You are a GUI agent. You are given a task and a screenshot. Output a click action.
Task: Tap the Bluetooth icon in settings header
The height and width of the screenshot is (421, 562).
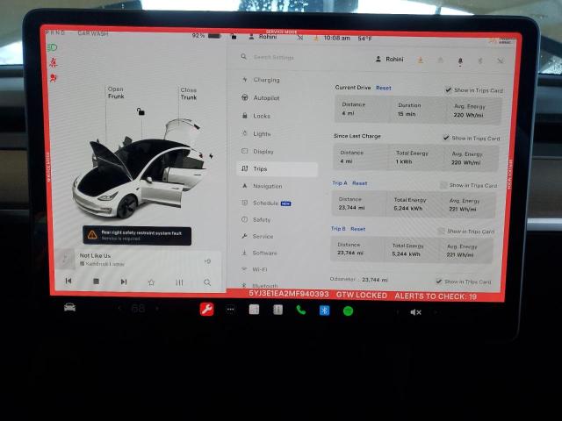tap(480, 61)
